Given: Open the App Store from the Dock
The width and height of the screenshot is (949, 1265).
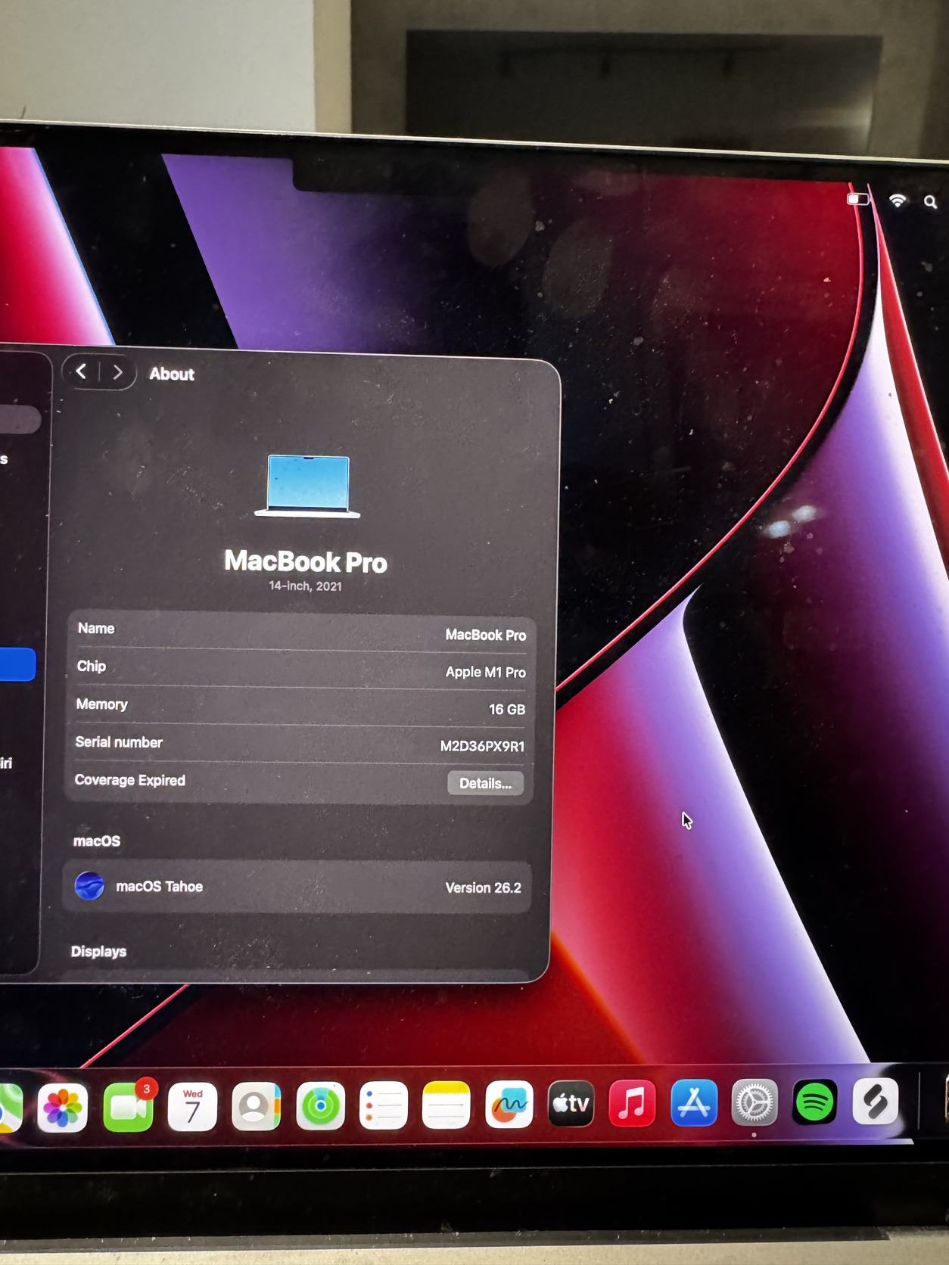Looking at the screenshot, I should pos(693,1102).
